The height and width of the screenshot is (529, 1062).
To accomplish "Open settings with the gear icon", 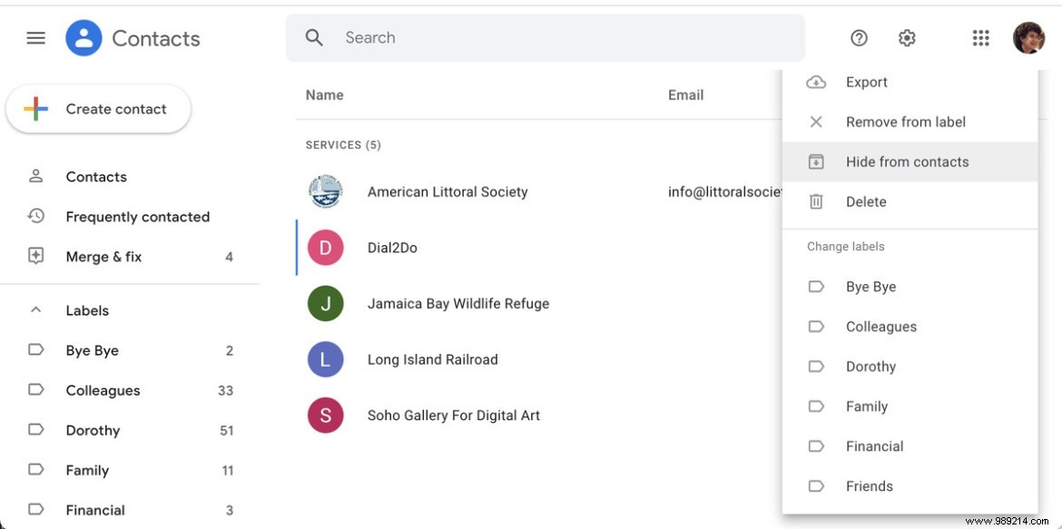I will pyautogui.click(x=906, y=37).
